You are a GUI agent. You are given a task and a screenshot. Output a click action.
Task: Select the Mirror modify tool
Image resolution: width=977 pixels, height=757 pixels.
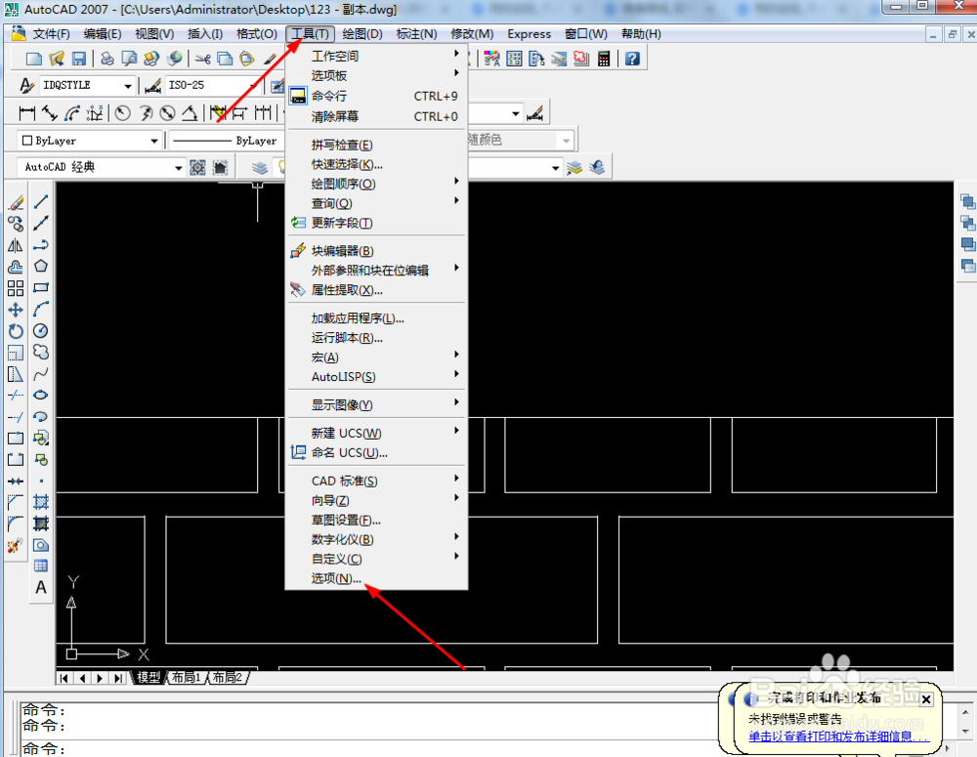[x=16, y=245]
